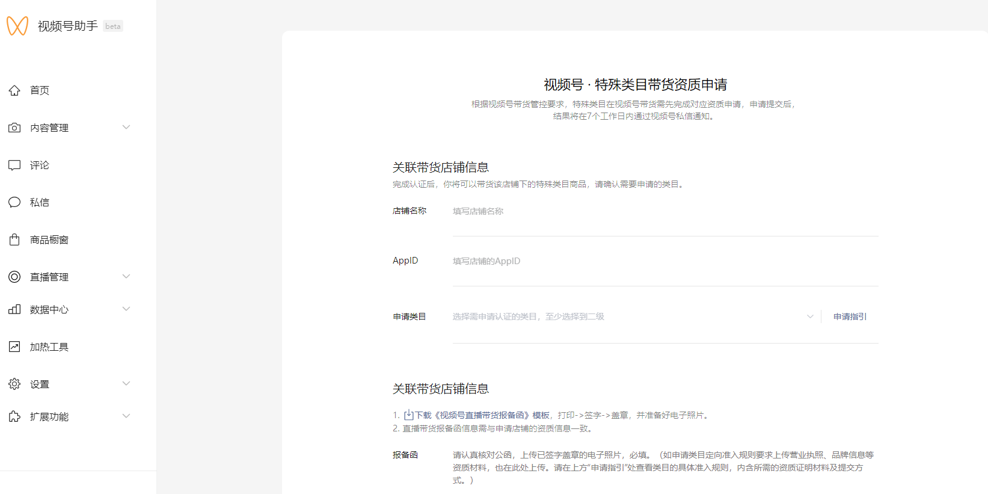Open the 申请类目 category dropdown
This screenshot has width=988, height=494.
click(633, 316)
